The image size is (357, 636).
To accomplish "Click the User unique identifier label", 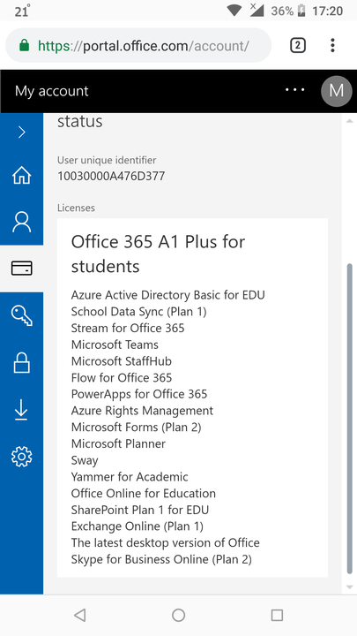I will (x=107, y=160).
